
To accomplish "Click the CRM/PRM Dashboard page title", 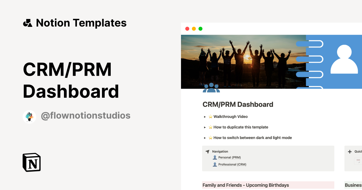I will pyautogui.click(x=238, y=104).
